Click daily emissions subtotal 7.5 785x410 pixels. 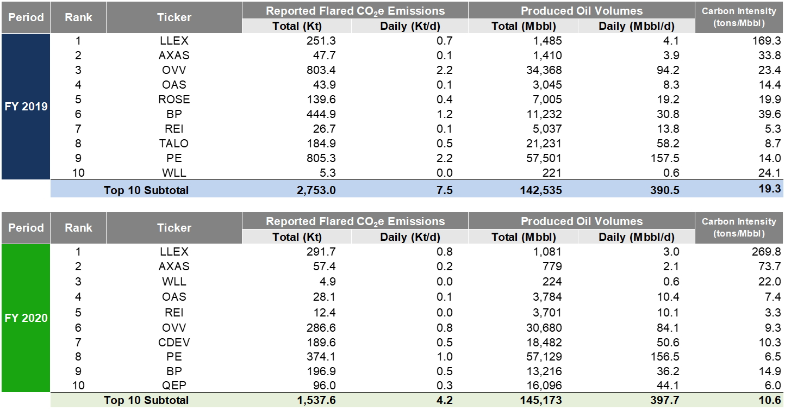(x=445, y=190)
